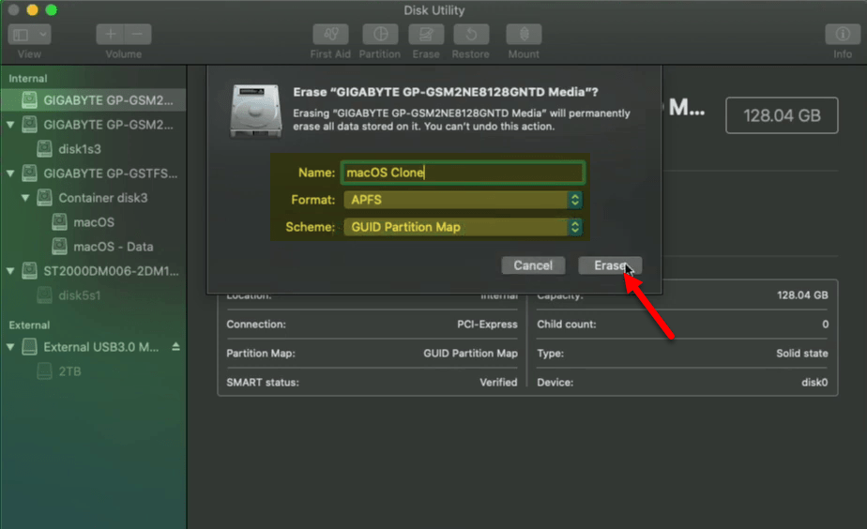Open the Scheme GUID Partition Map dropdown
This screenshot has height=529, width=867.
[x=463, y=227]
